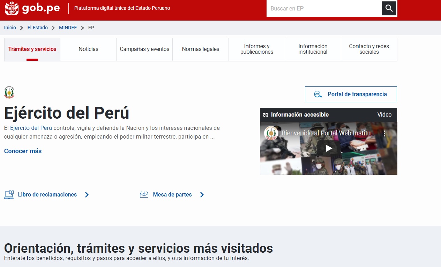Select the Contacto y redes sociales tab

369,49
